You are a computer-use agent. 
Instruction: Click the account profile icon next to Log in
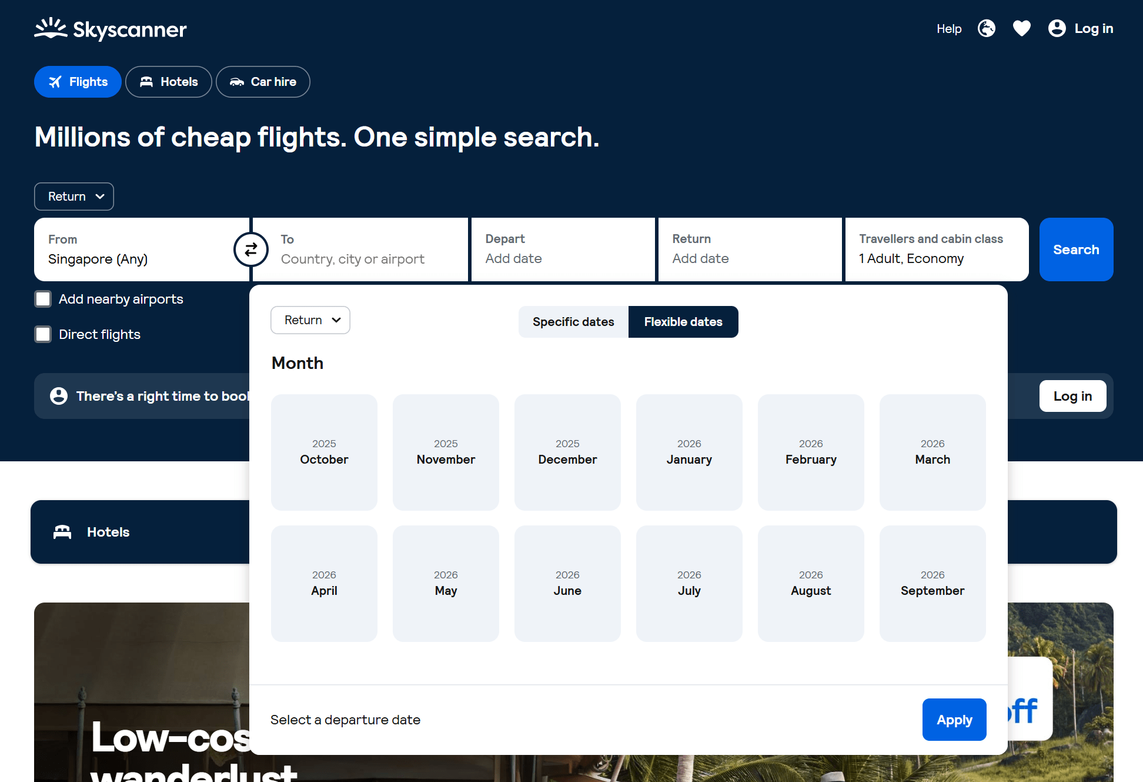coord(1057,28)
